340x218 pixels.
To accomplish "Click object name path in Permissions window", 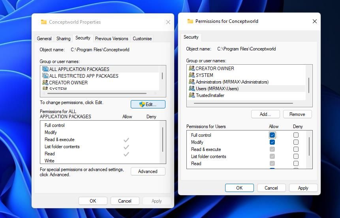I will coord(246,49).
